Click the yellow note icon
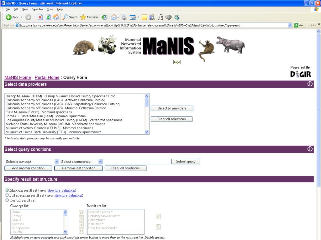 coord(145,17)
